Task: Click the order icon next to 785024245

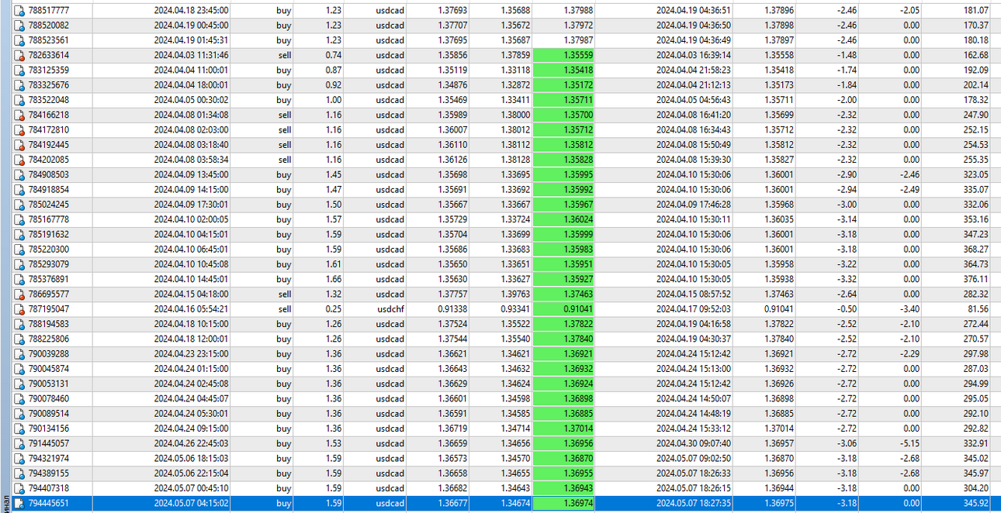Action: [x=19, y=205]
